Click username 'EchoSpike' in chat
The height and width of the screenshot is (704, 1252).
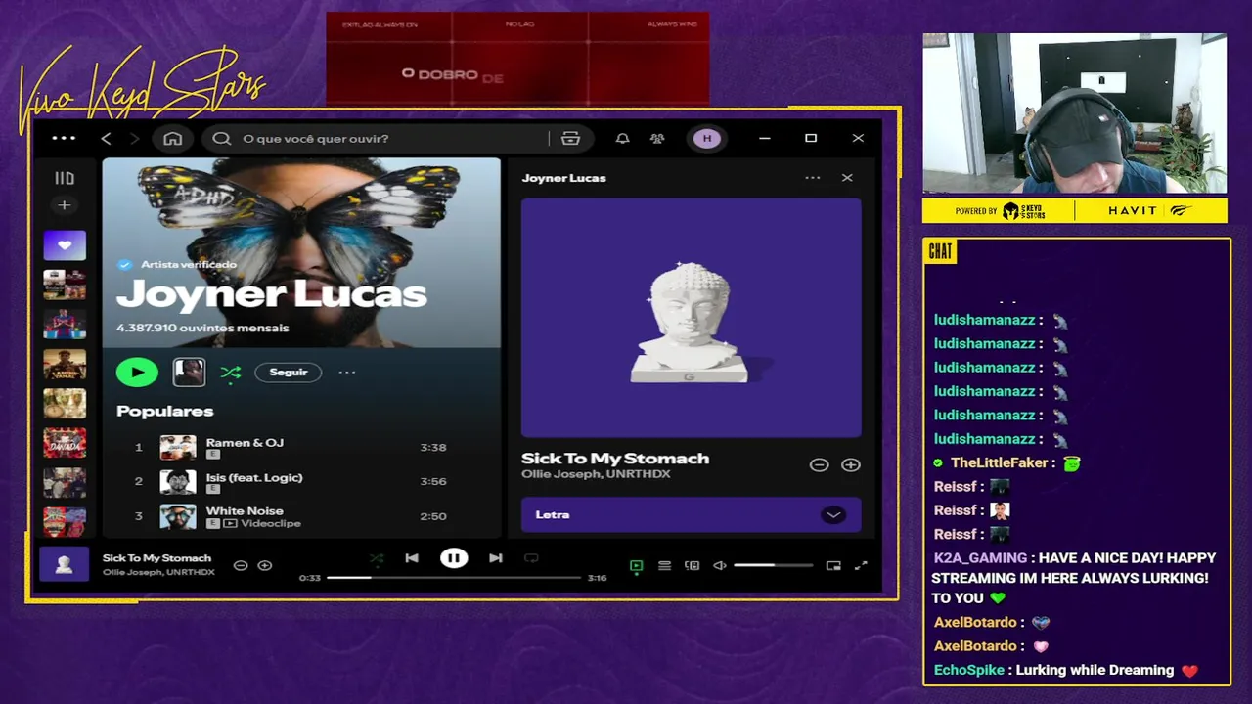pyautogui.click(x=969, y=670)
